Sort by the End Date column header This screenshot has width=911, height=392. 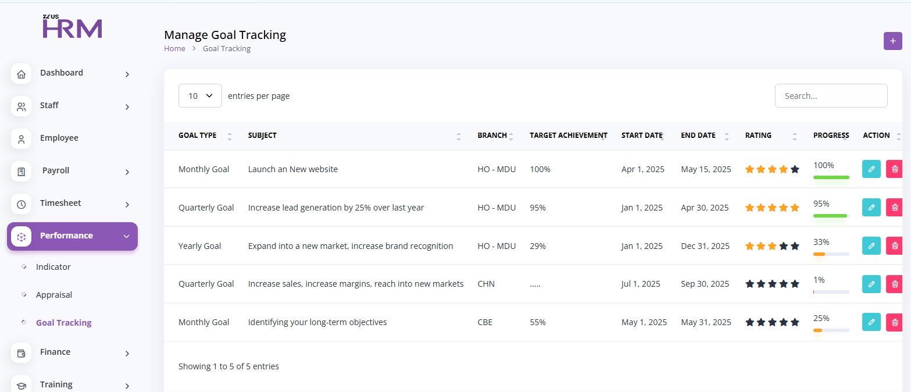(698, 136)
